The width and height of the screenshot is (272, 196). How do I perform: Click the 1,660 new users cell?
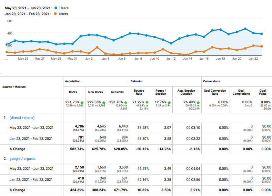coord(101,167)
